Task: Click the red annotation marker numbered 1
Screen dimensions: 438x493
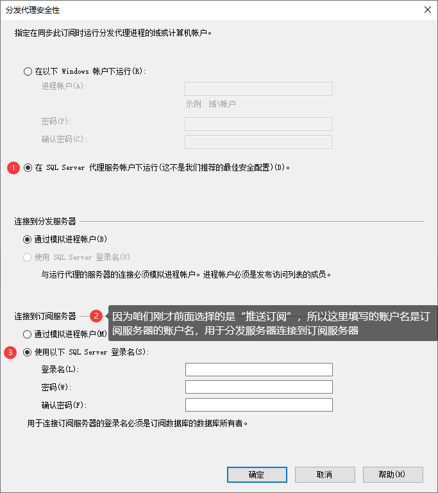Action: pos(13,168)
